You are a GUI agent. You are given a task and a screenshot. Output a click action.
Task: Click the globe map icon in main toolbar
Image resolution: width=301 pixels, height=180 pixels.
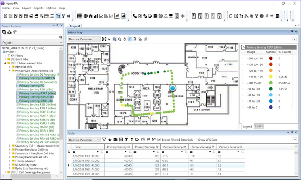pyautogui.click(x=85, y=16)
